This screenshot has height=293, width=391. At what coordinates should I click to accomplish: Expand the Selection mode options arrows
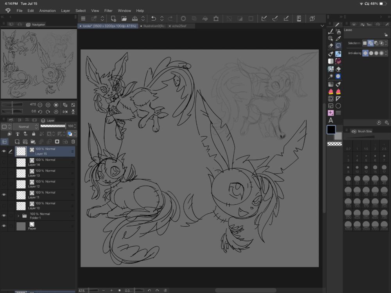pos(386,43)
